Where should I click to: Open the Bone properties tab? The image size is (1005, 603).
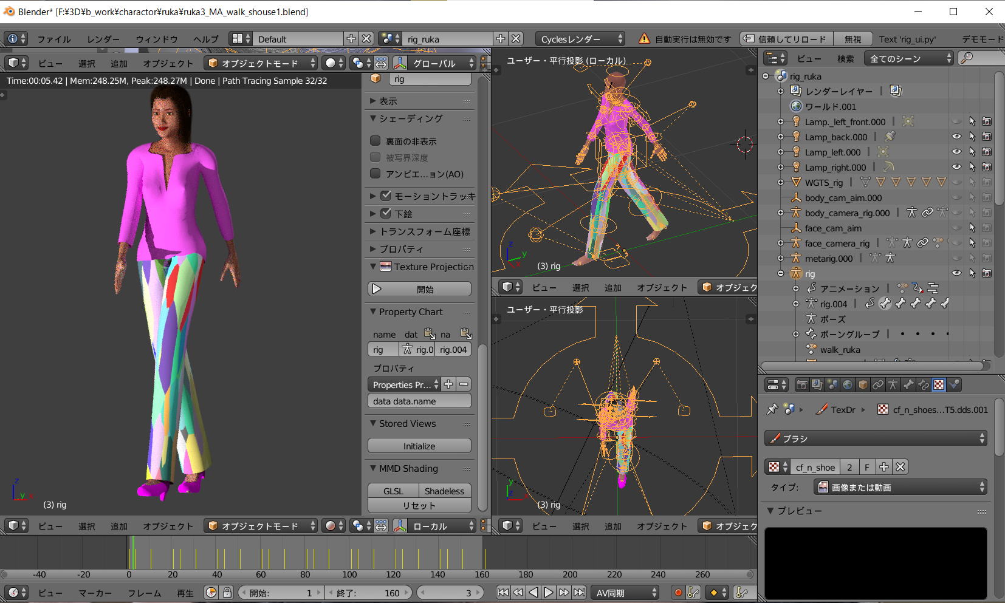pos(908,385)
